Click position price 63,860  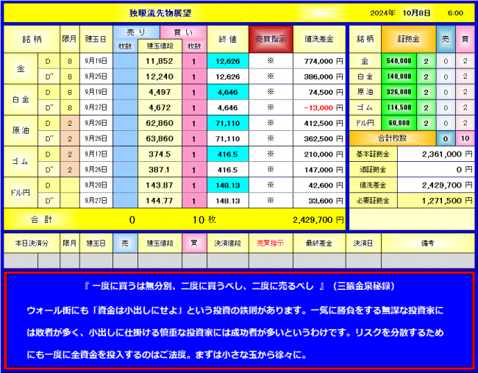160,139
